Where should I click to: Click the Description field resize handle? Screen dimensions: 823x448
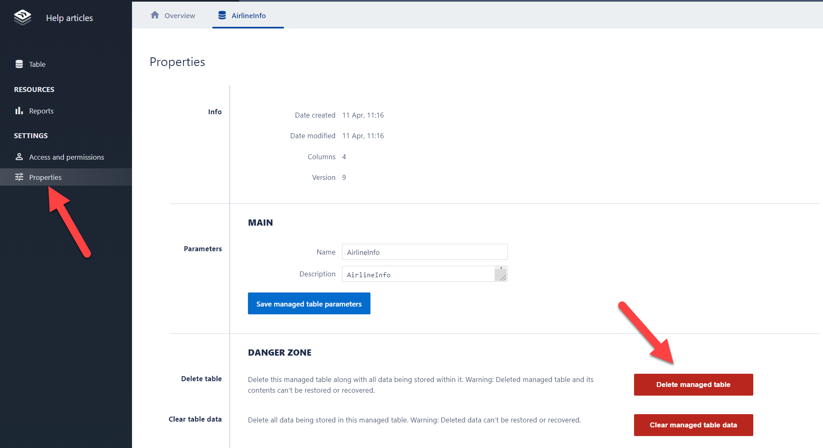(x=503, y=277)
